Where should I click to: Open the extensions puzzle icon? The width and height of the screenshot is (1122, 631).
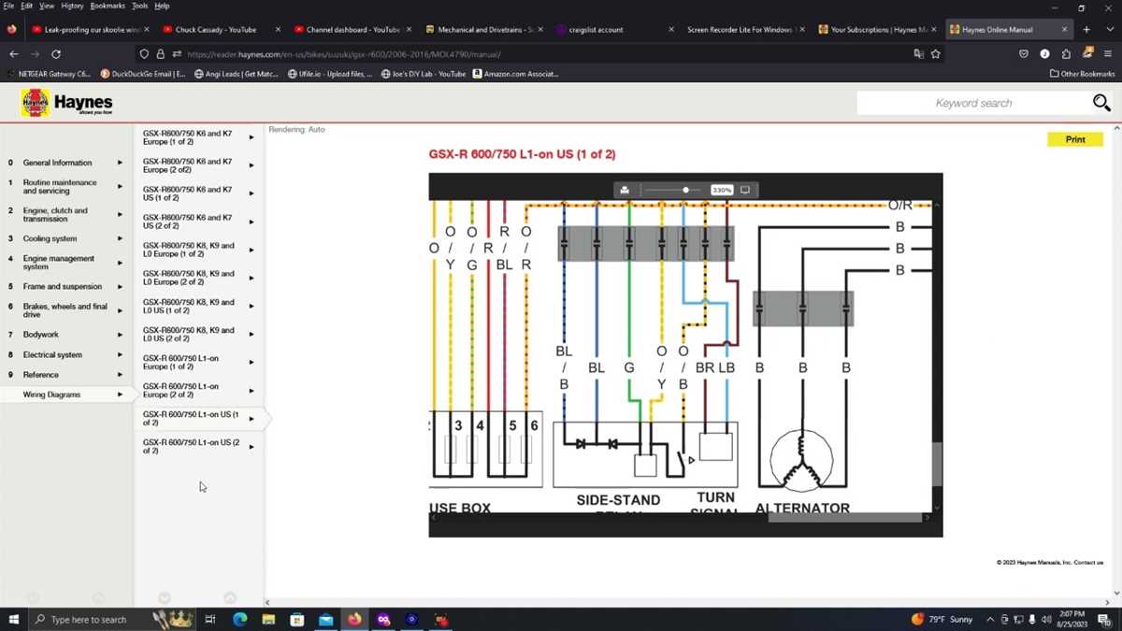click(1066, 54)
